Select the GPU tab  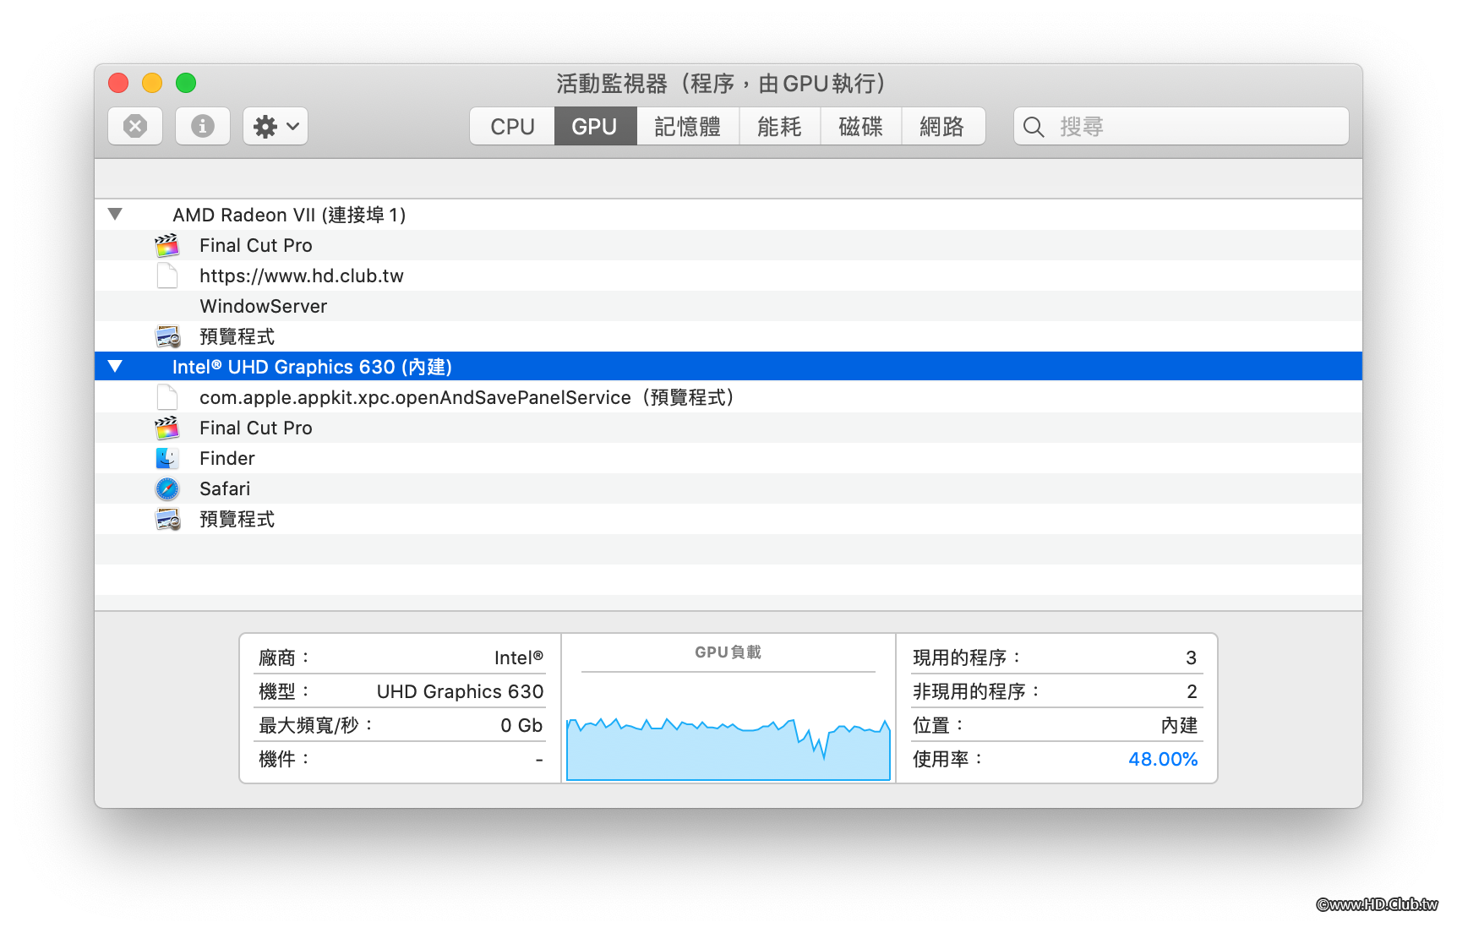[x=594, y=126]
